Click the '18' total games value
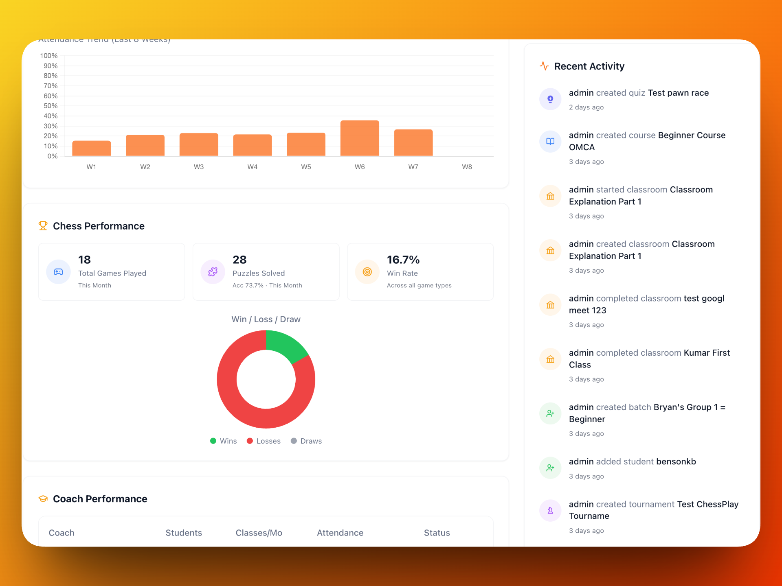Image resolution: width=782 pixels, height=586 pixels. click(x=84, y=260)
